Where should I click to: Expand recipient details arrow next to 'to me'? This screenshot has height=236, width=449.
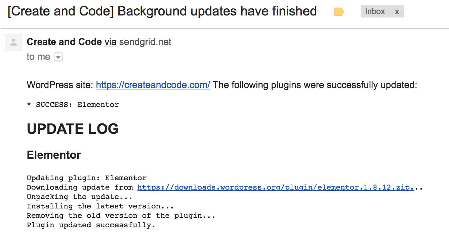point(58,57)
